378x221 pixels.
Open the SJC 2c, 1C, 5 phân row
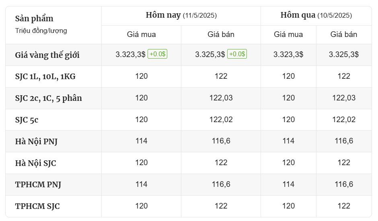pyautogui.click(x=189, y=98)
